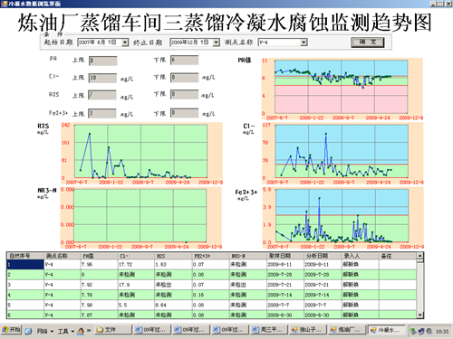The height and width of the screenshot is (339, 453).
Task: Expand the quick launch overflow chevron
Action: coord(89,331)
